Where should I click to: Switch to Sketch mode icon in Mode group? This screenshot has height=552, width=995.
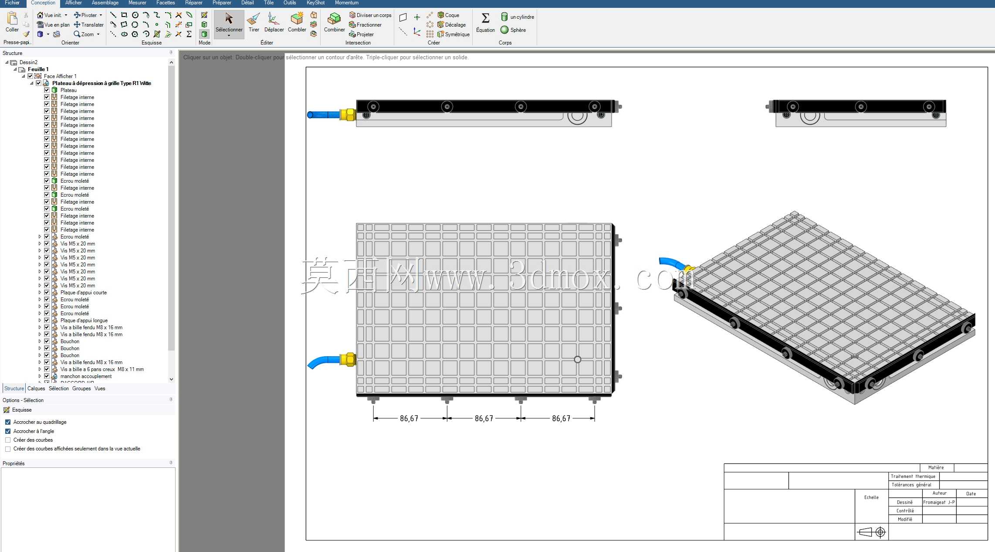[204, 15]
